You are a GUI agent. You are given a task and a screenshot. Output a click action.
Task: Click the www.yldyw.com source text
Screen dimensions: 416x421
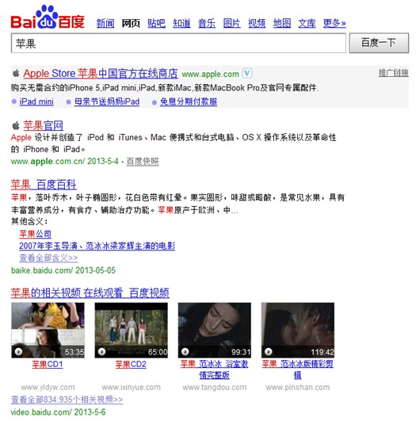tap(48, 387)
